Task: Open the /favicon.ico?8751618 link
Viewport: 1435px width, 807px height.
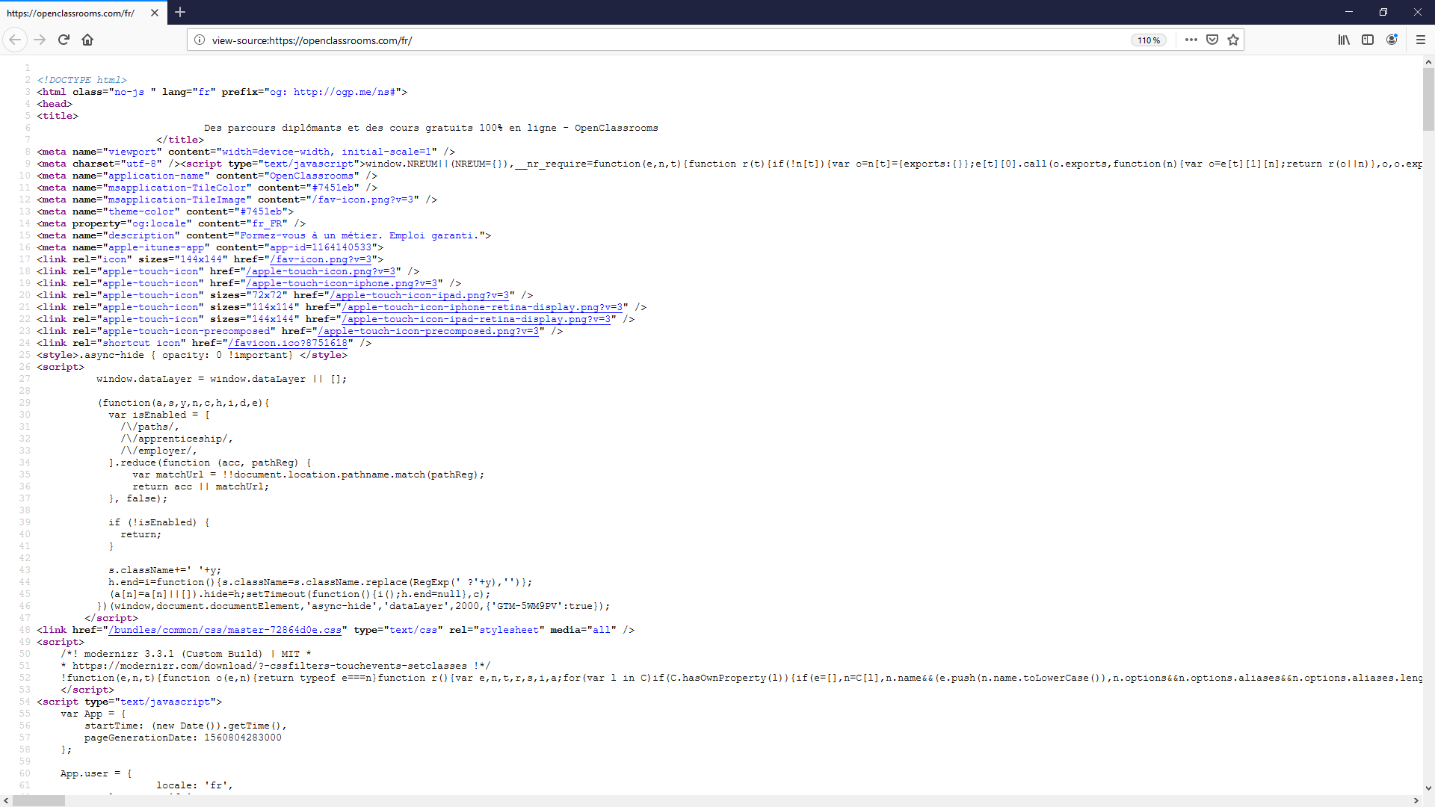Action: click(288, 343)
